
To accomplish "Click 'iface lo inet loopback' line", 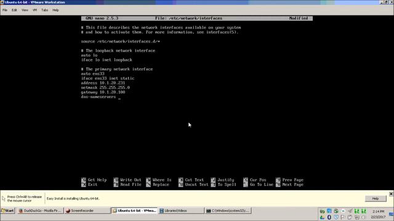I will coord(107,60).
